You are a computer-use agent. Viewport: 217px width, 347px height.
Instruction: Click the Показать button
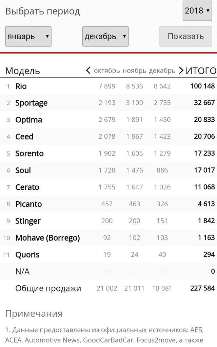pyautogui.click(x=185, y=36)
